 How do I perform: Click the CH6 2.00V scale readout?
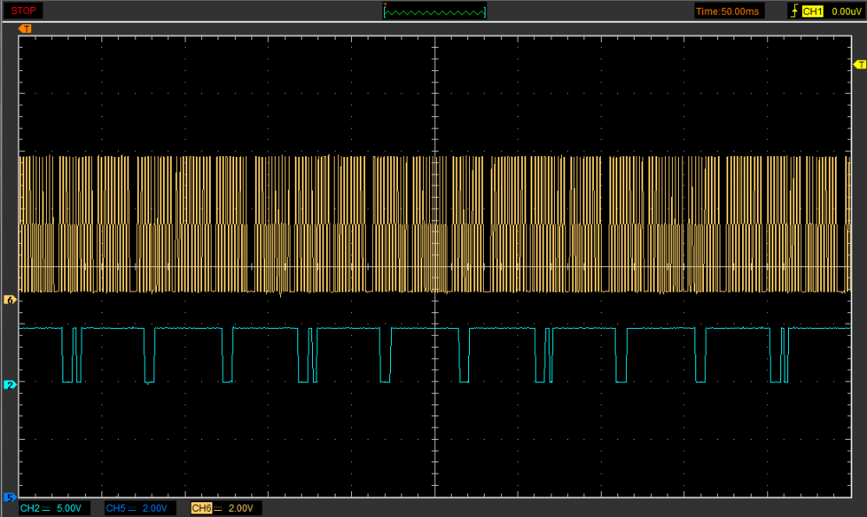242,508
